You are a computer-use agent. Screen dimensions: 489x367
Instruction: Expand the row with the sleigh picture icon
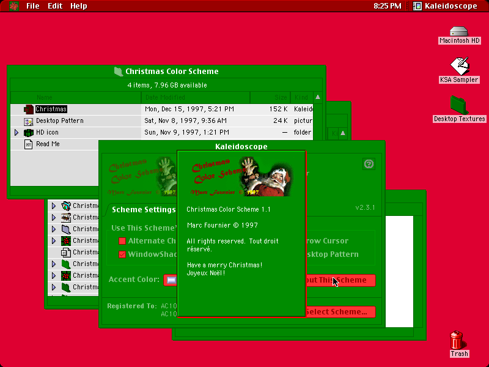(x=54, y=217)
